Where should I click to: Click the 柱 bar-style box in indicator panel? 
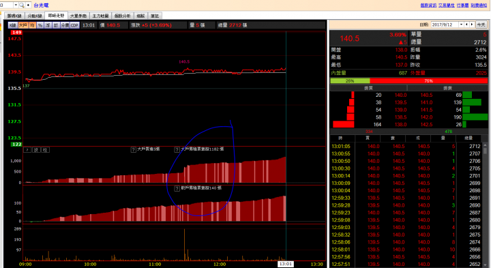[x=45, y=150]
